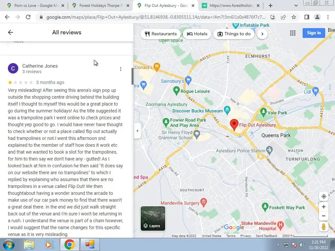Open the map Terms link
This screenshot has height=251, width=335.
coord(231,236)
